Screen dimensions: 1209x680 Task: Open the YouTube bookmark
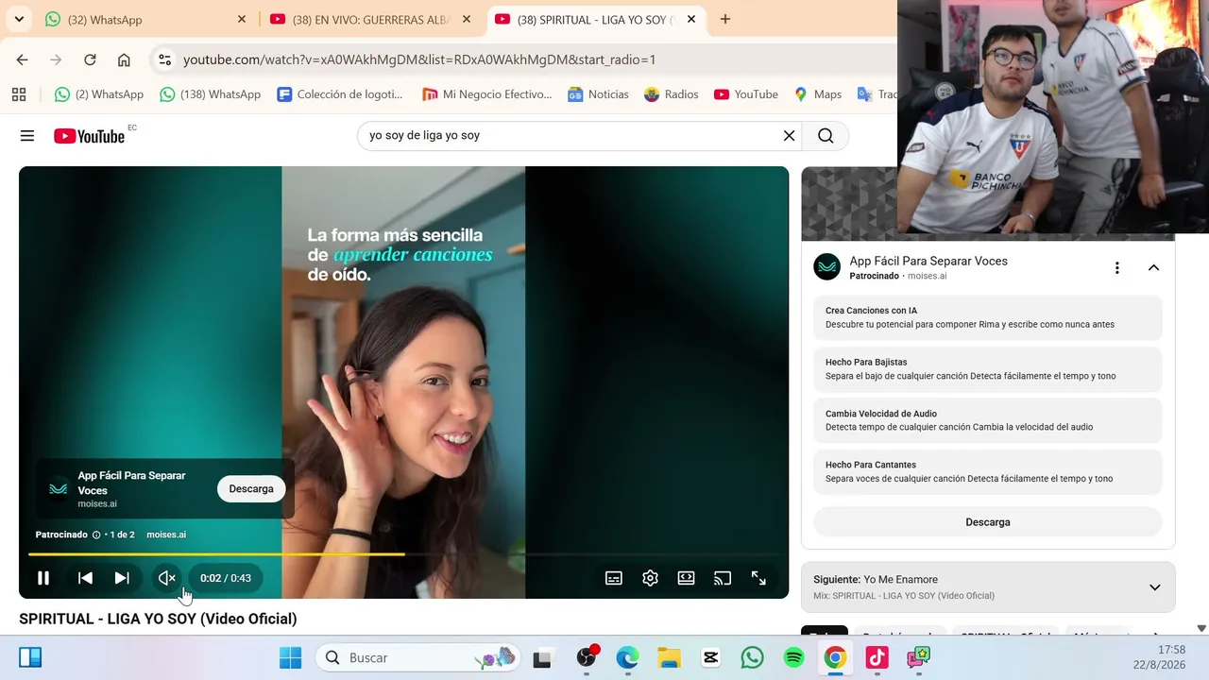746,94
